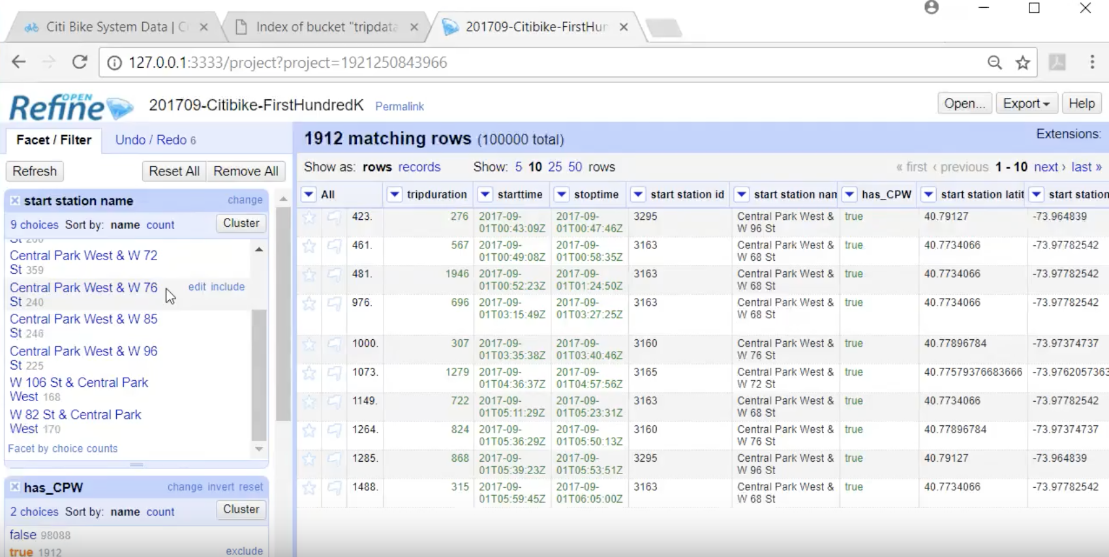Flag the row numbered 1264
The height and width of the screenshot is (557, 1109).
pos(334,430)
